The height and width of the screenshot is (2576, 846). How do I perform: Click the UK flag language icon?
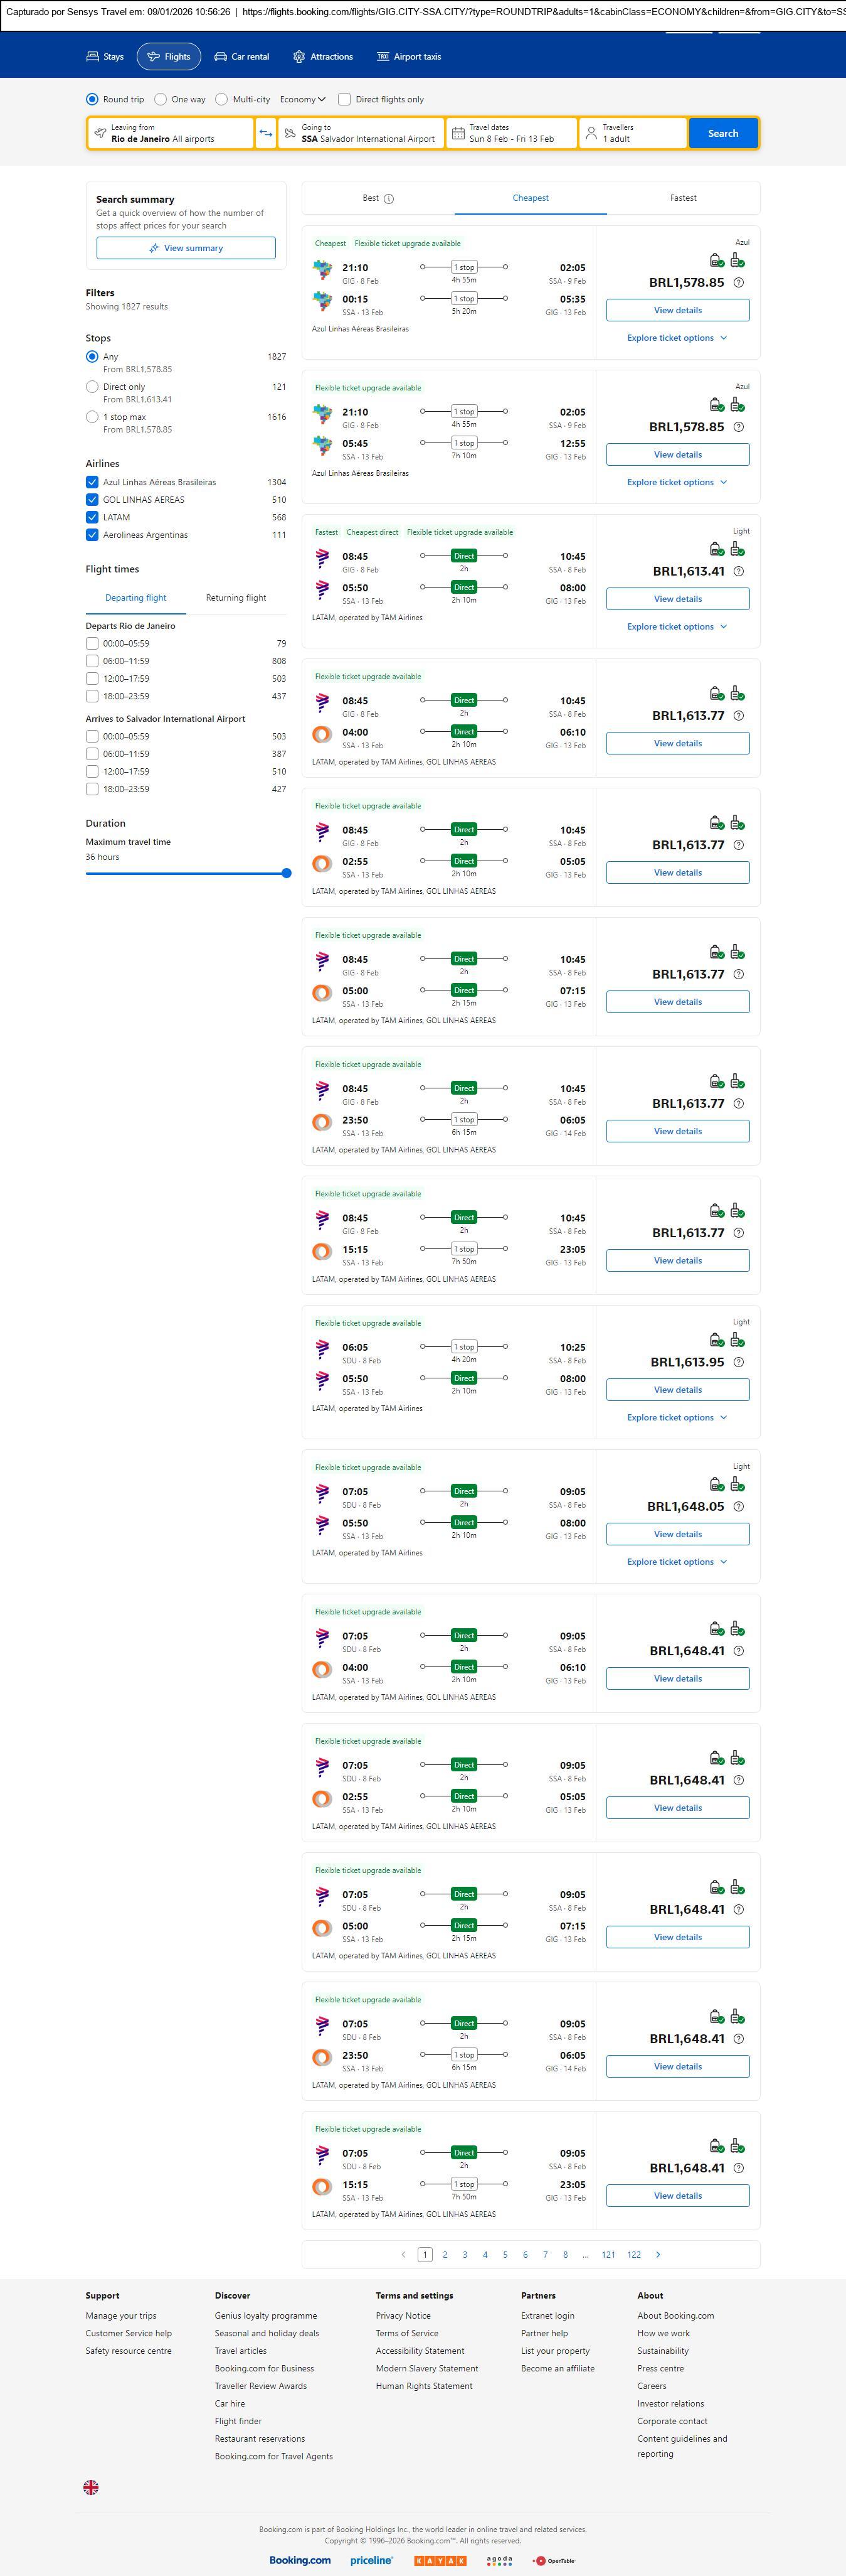(x=91, y=2487)
